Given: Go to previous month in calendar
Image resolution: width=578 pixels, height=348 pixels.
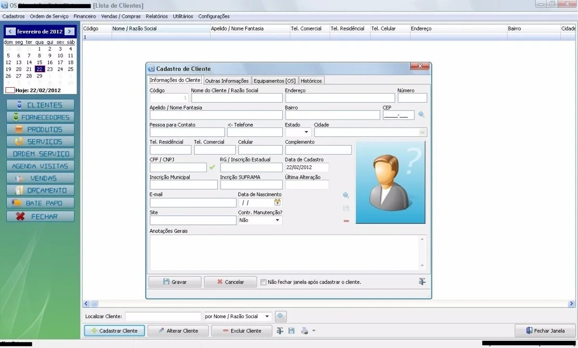Looking at the screenshot, I should point(11,31).
